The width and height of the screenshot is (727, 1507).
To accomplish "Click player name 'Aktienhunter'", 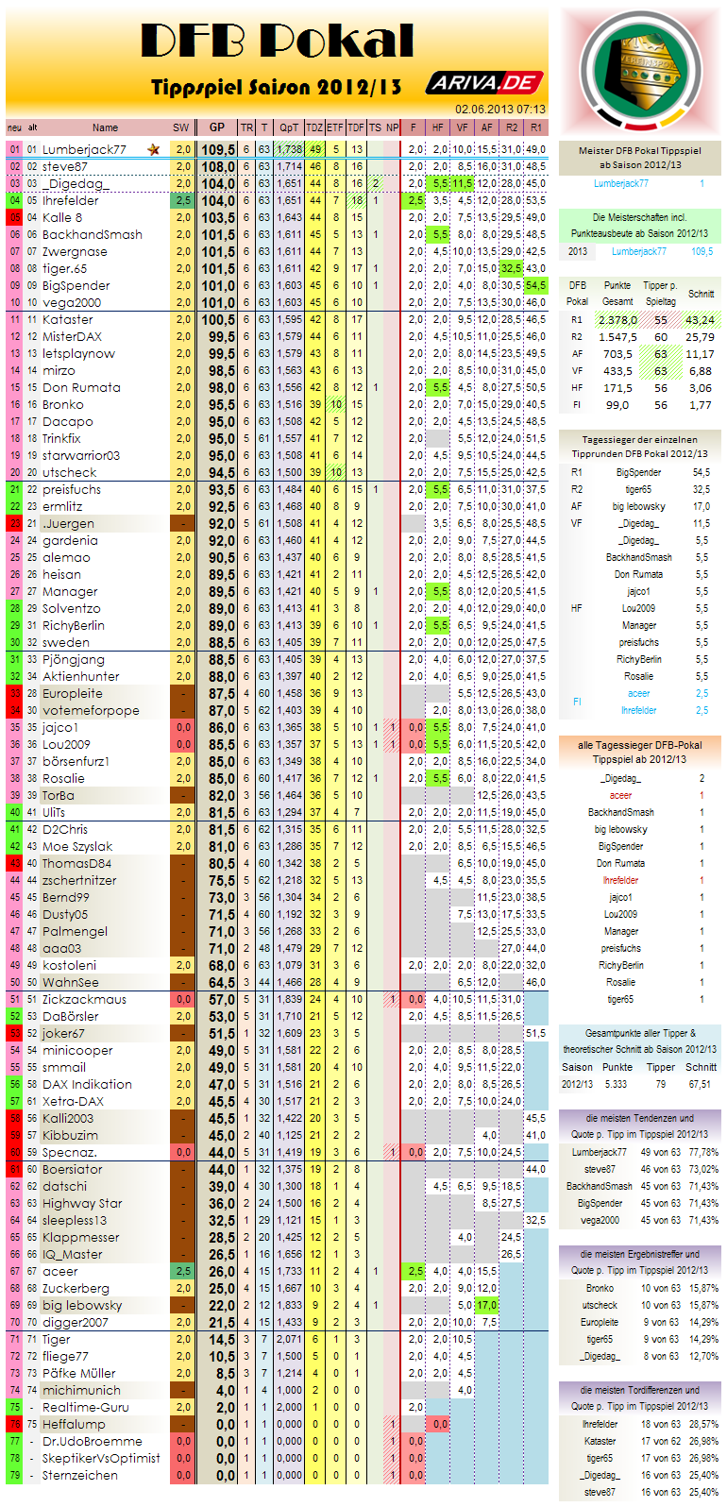I will pos(81,676).
